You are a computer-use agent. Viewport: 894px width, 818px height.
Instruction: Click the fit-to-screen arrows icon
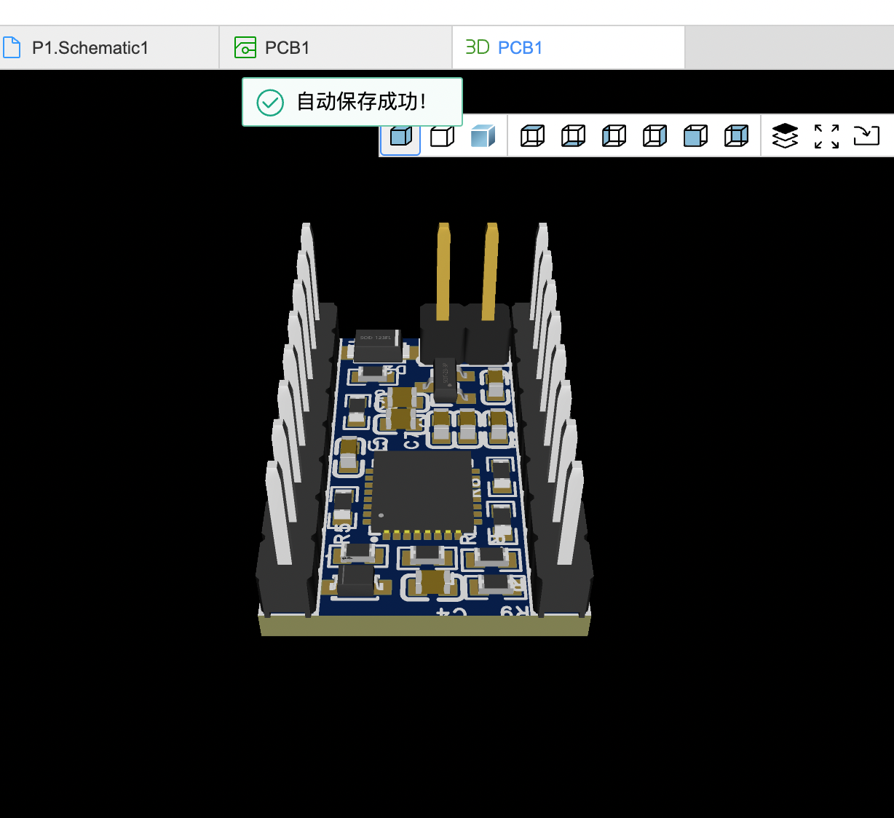coord(826,136)
